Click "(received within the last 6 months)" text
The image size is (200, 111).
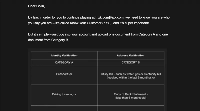(129, 78)
